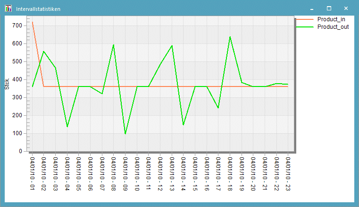Click x-axis label 04/01/10 - 10
This screenshot has width=359, height=207.
click(x=137, y=174)
